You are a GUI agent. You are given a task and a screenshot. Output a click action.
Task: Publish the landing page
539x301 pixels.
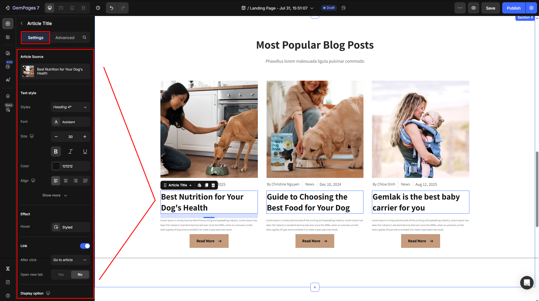pos(514,8)
